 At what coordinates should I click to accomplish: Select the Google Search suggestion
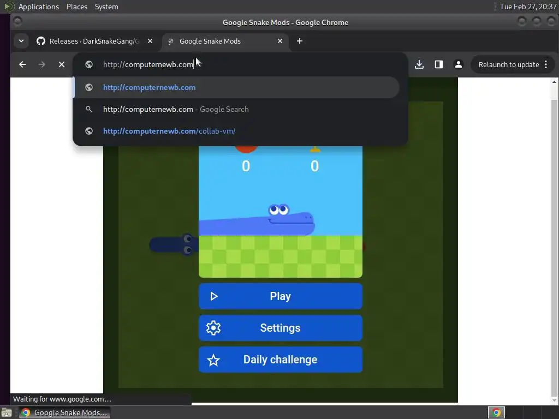click(236, 109)
